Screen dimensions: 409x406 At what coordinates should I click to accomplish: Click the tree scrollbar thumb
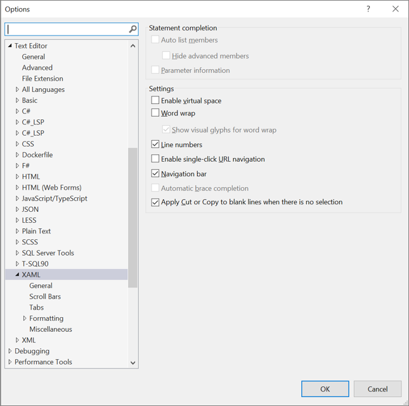[133, 218]
